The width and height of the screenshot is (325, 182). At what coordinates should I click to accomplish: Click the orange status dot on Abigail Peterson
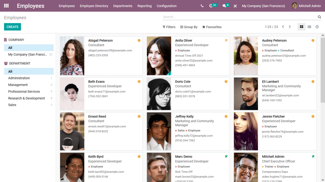(x=139, y=41)
